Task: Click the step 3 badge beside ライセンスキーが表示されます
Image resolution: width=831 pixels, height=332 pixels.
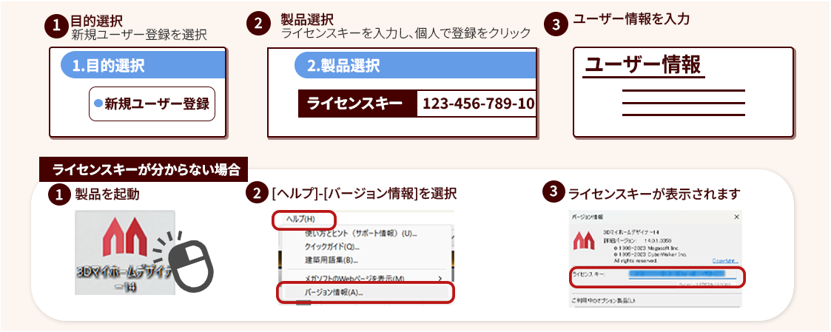Action: (x=553, y=192)
